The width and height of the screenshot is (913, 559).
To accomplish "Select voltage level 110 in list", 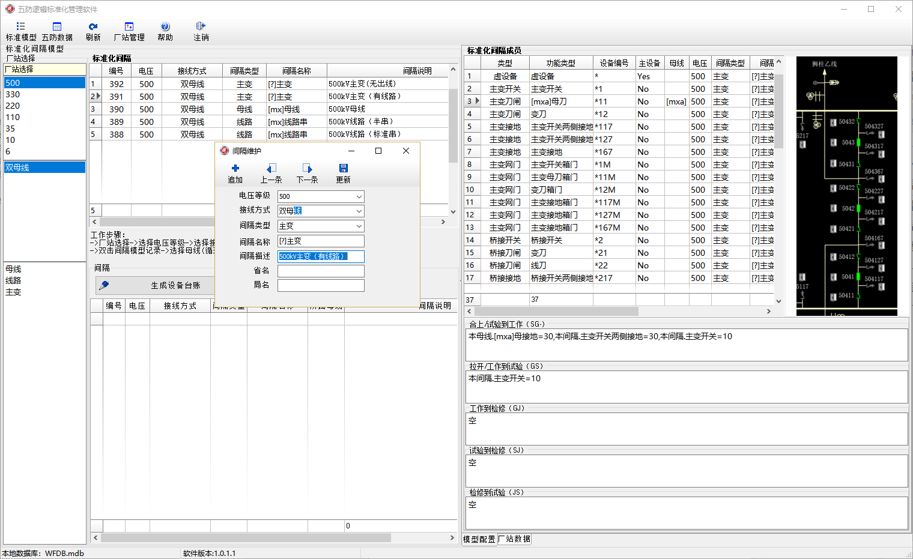I will [44, 117].
